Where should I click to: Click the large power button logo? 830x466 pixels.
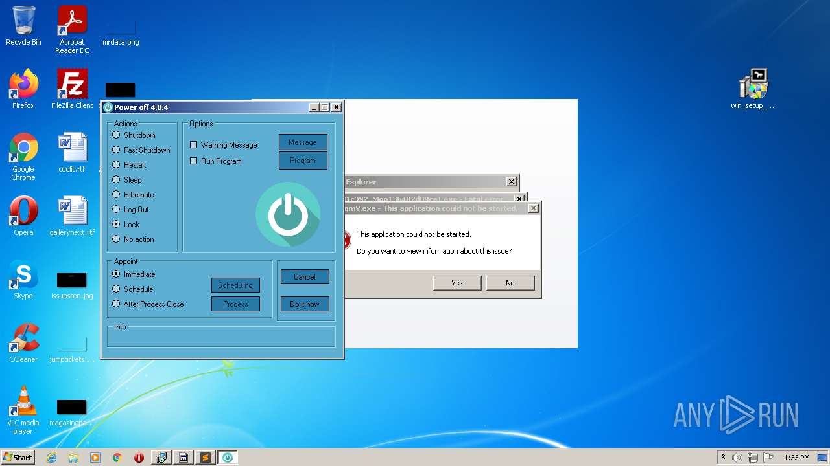pos(288,214)
